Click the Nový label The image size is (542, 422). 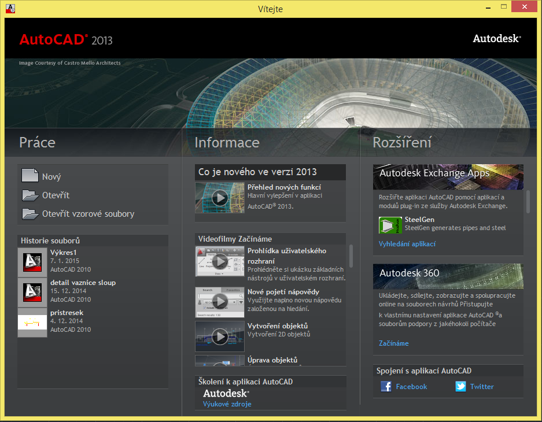[x=51, y=177]
